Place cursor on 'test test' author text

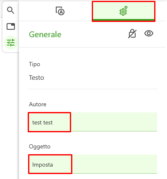pos(43,122)
